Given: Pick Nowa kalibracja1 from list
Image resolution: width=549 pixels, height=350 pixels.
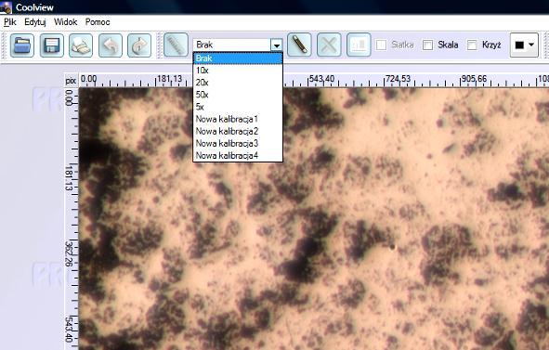Looking at the screenshot, I should (x=238, y=119).
